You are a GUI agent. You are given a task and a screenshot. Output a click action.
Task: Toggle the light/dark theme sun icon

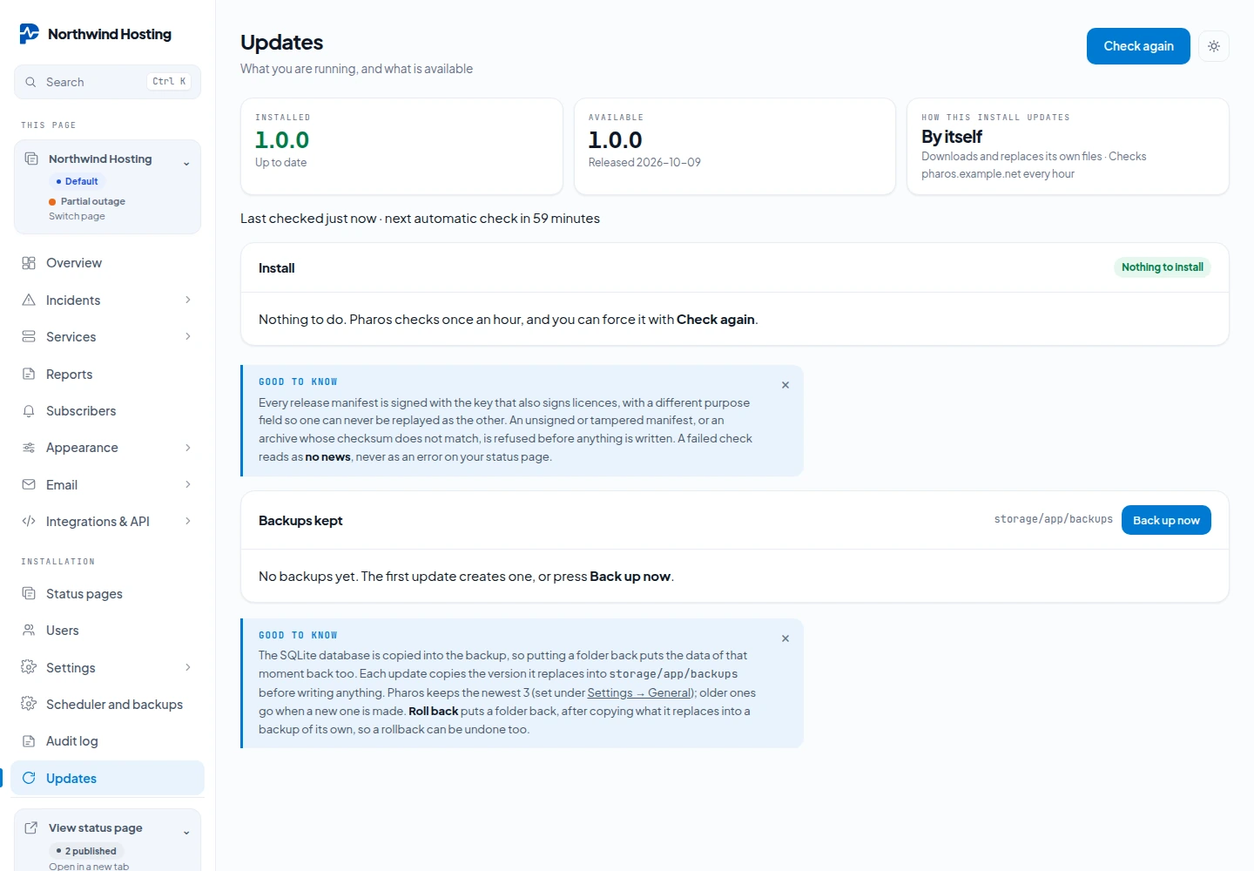(1214, 46)
